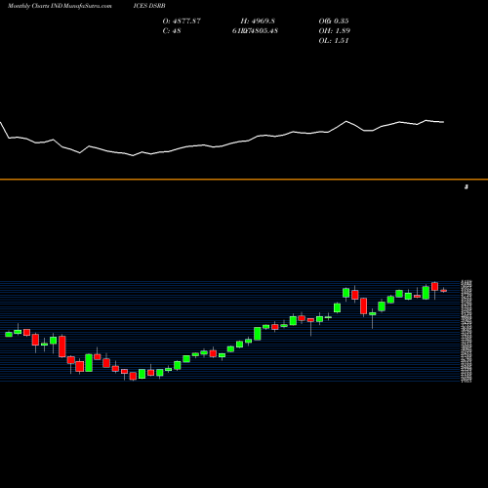Click the overlapping value ending '4805.48'
The width and height of the screenshot is (488, 488).
pyautogui.click(x=255, y=31)
